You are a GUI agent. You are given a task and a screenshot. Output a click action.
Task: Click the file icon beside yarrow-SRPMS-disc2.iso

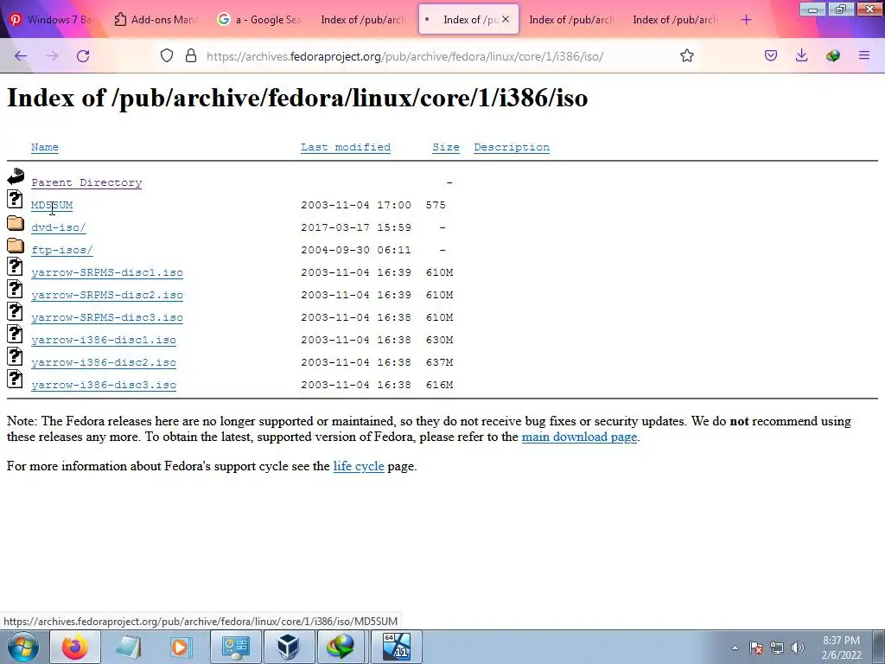point(16,289)
